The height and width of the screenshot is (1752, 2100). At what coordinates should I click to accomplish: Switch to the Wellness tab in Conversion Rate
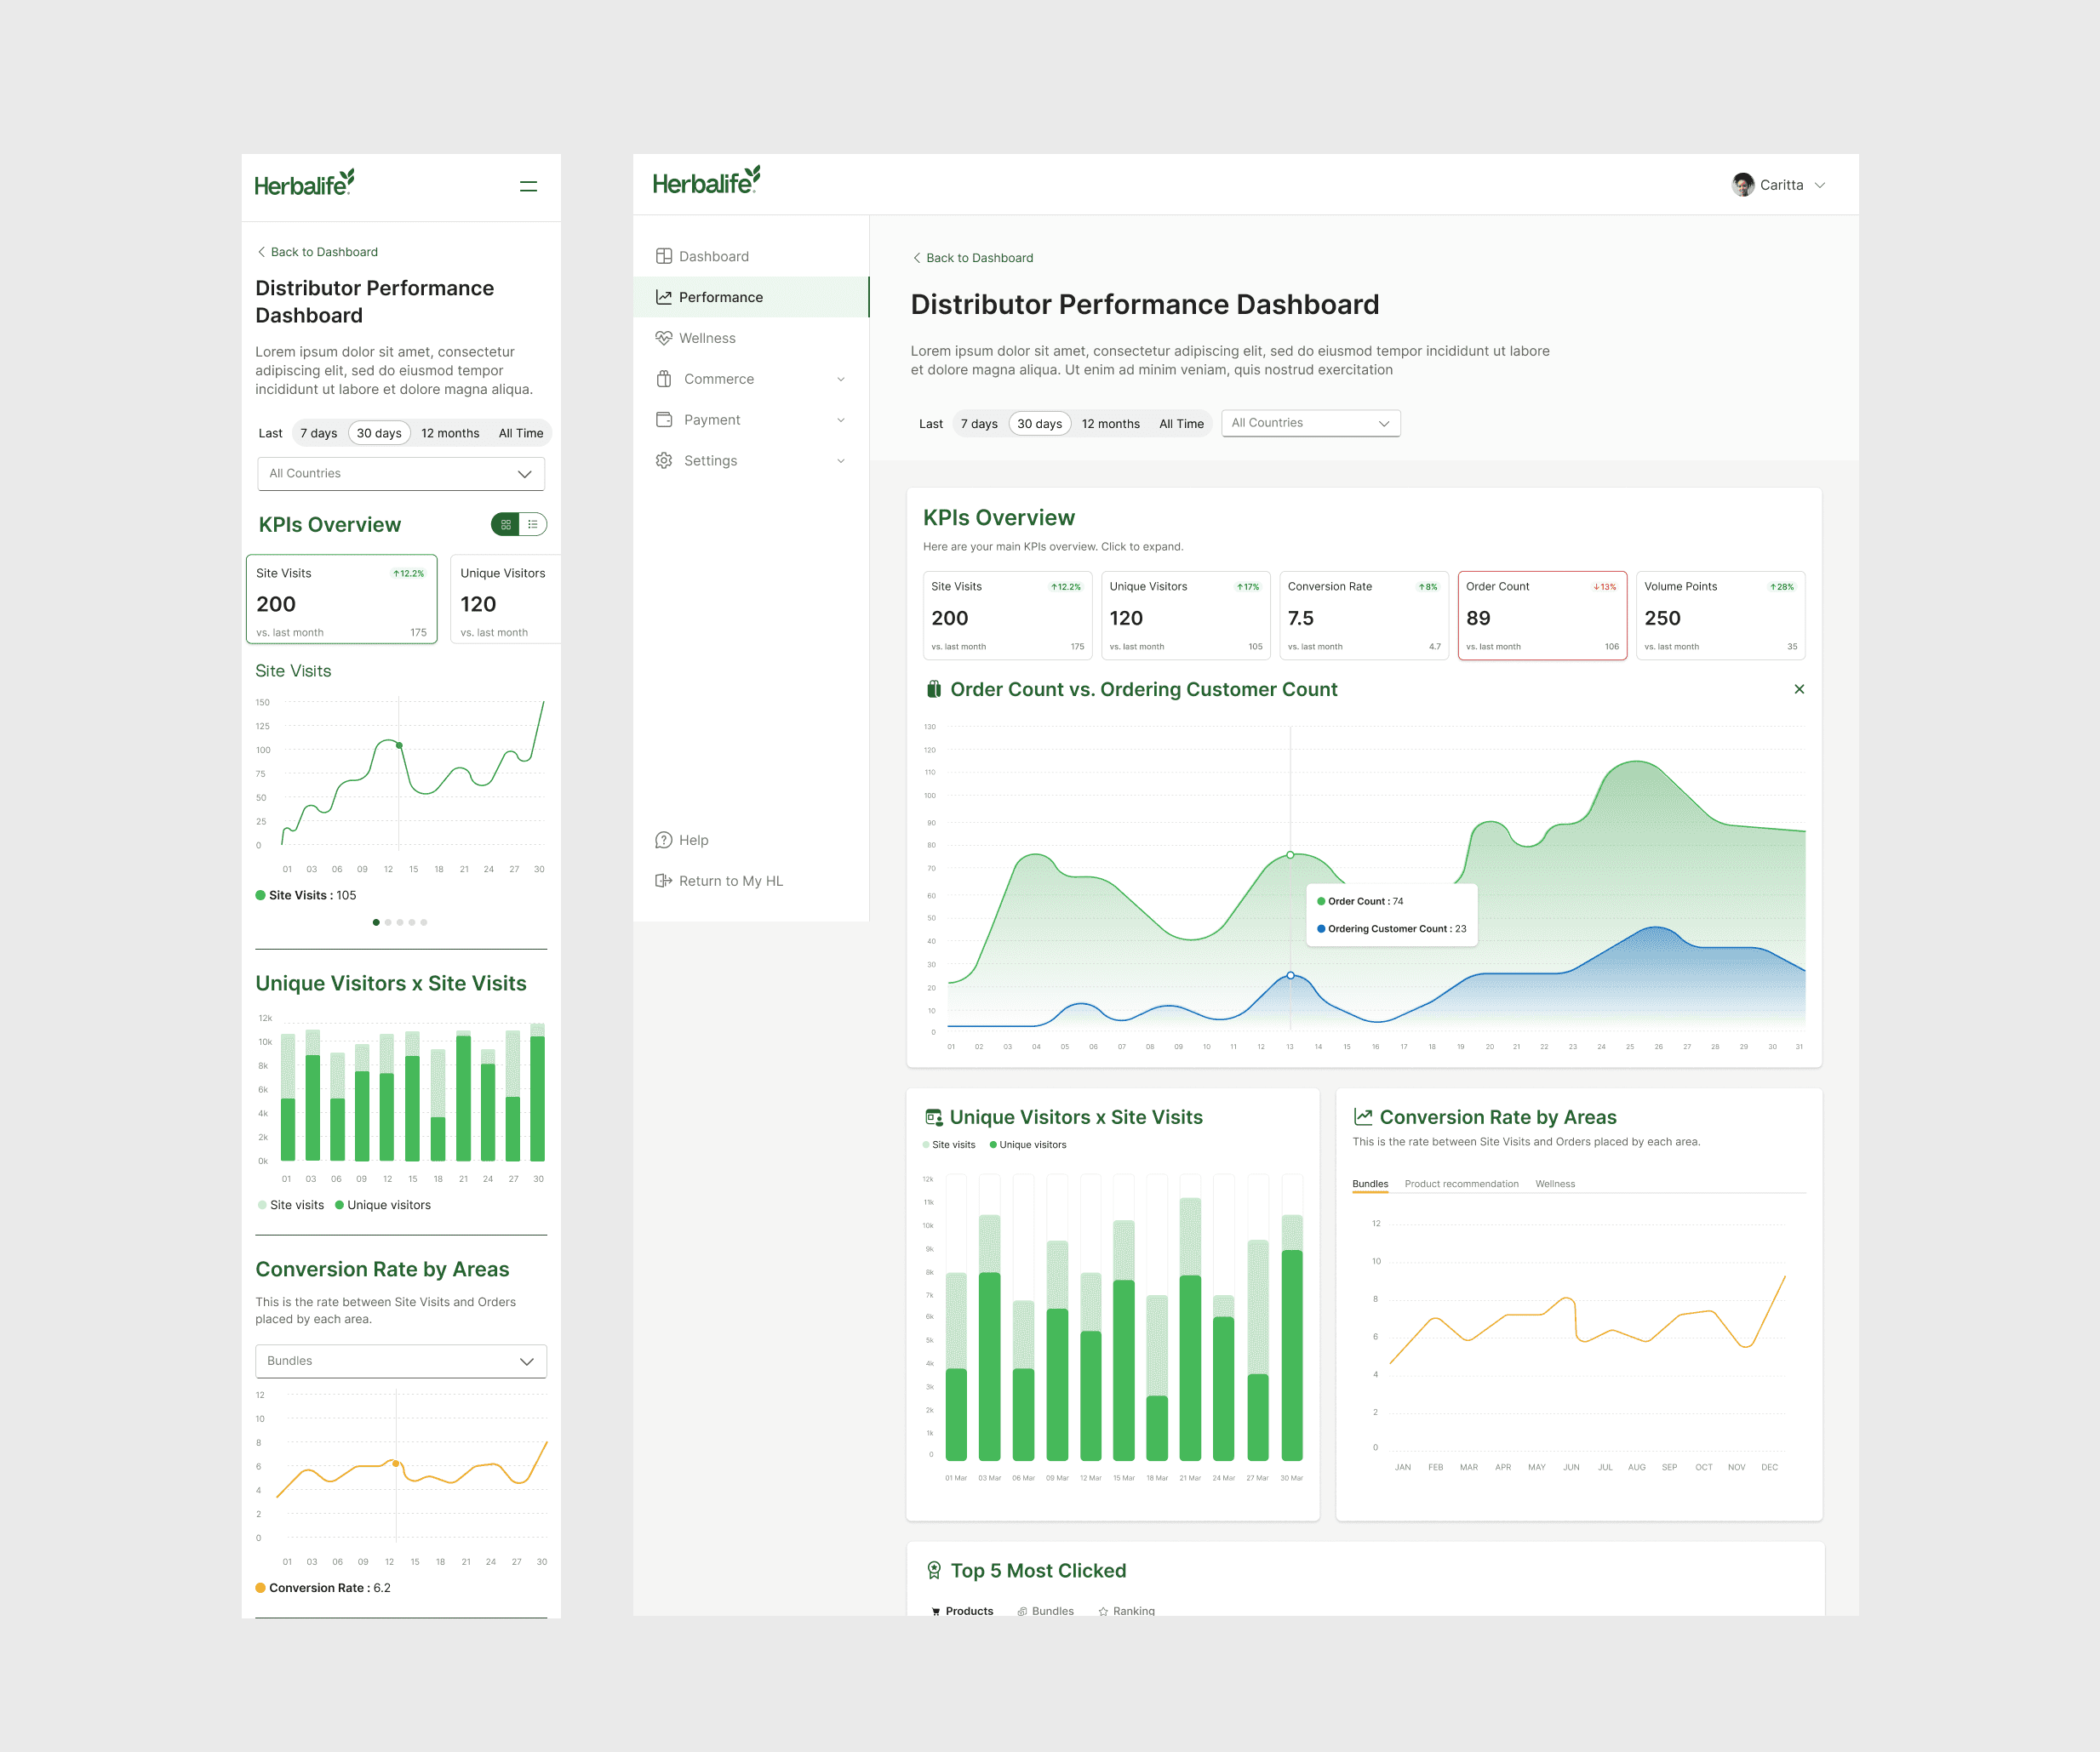pyautogui.click(x=1555, y=1184)
